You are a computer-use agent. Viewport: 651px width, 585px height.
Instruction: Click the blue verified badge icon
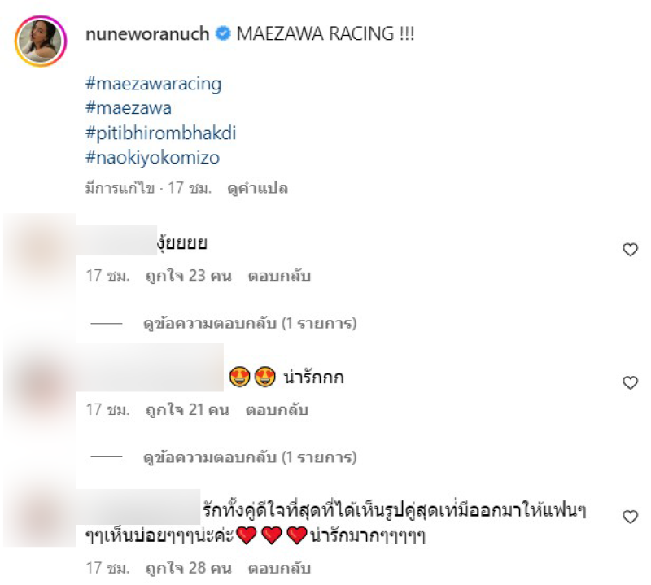tap(223, 33)
